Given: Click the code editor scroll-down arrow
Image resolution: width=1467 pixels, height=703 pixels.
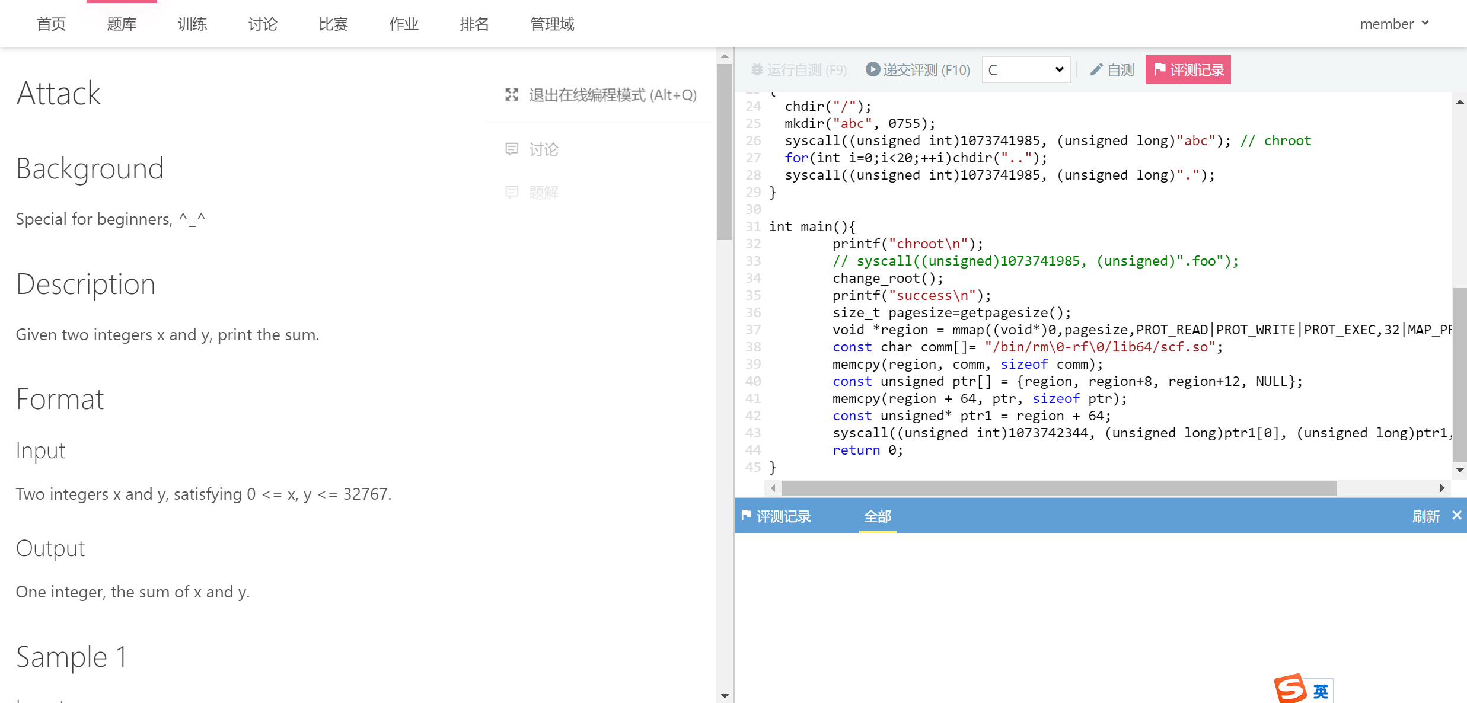Looking at the screenshot, I should click(x=1460, y=470).
